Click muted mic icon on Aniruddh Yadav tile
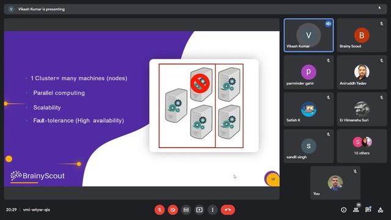The width and height of the screenshot is (391, 220). (381, 61)
